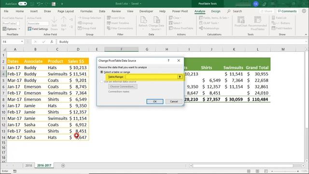The image size is (309, 174).
Task: Open the Power Pivot tab
Action: [180, 11]
